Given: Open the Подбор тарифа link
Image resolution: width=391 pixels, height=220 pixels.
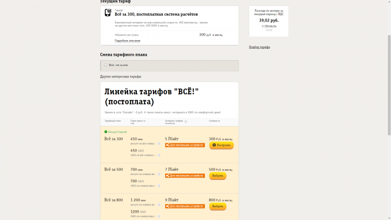Looking at the screenshot, I should click(x=260, y=47).
